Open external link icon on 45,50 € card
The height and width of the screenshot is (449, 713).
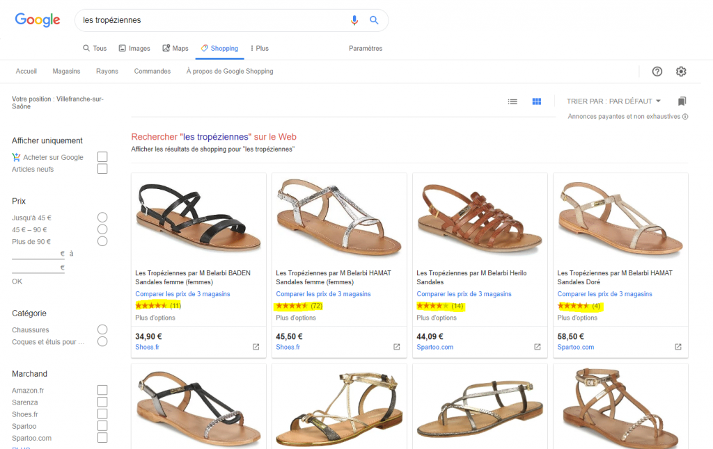pos(396,347)
